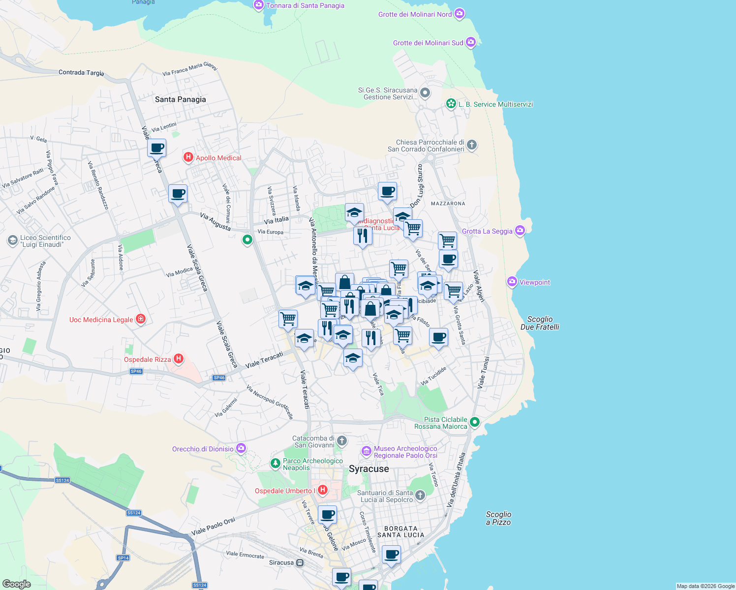The width and height of the screenshot is (736, 590).
Task: Open Orecchio di Dionisio camera marker
Action: [241, 448]
